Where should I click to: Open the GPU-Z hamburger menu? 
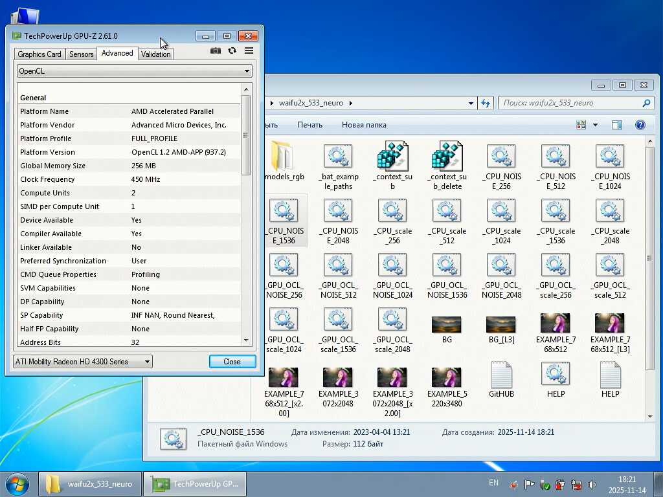click(249, 50)
